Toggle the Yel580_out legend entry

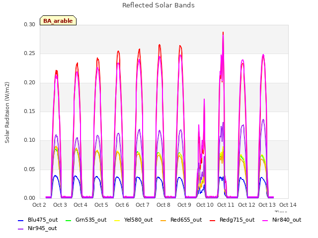click(134, 220)
